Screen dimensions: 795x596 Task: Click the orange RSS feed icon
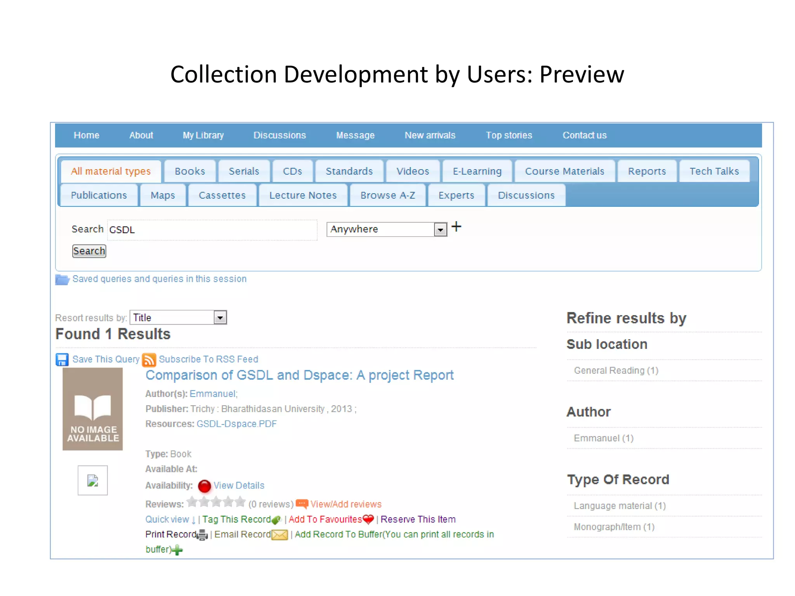149,360
